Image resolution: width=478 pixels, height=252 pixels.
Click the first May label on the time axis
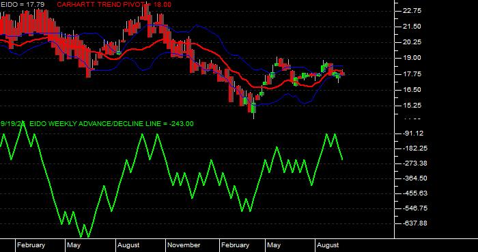(74, 245)
